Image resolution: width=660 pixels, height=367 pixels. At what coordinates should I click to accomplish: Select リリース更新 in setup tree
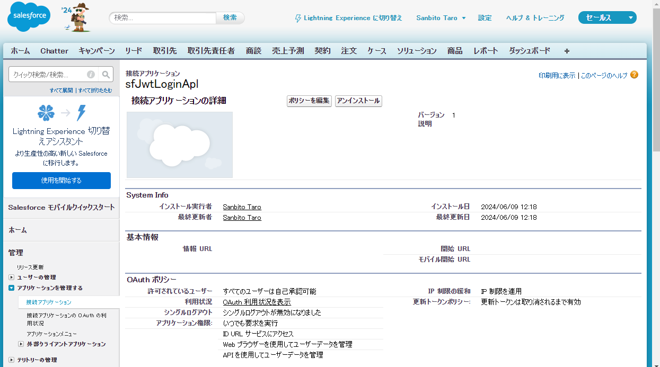tap(30, 267)
